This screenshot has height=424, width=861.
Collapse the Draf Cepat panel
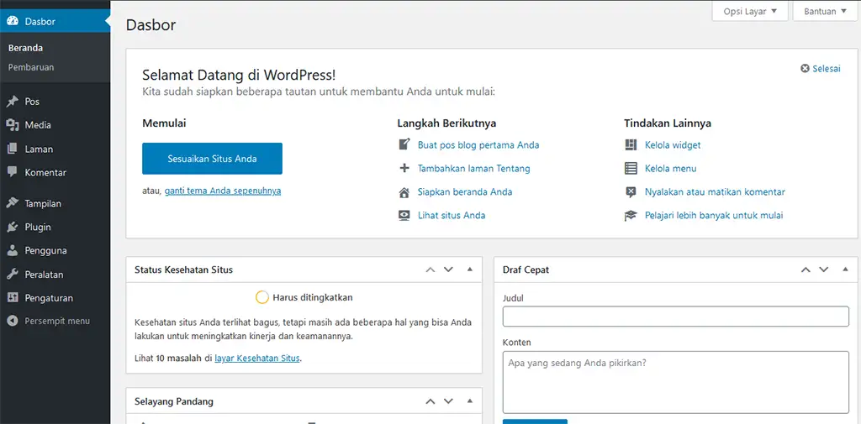[x=845, y=270]
